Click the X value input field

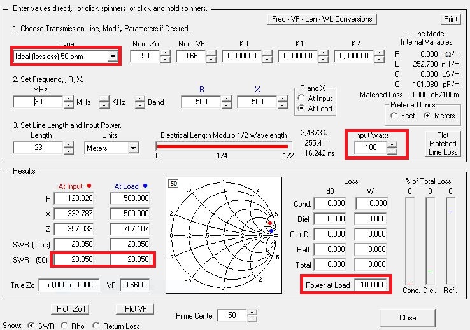(257, 102)
